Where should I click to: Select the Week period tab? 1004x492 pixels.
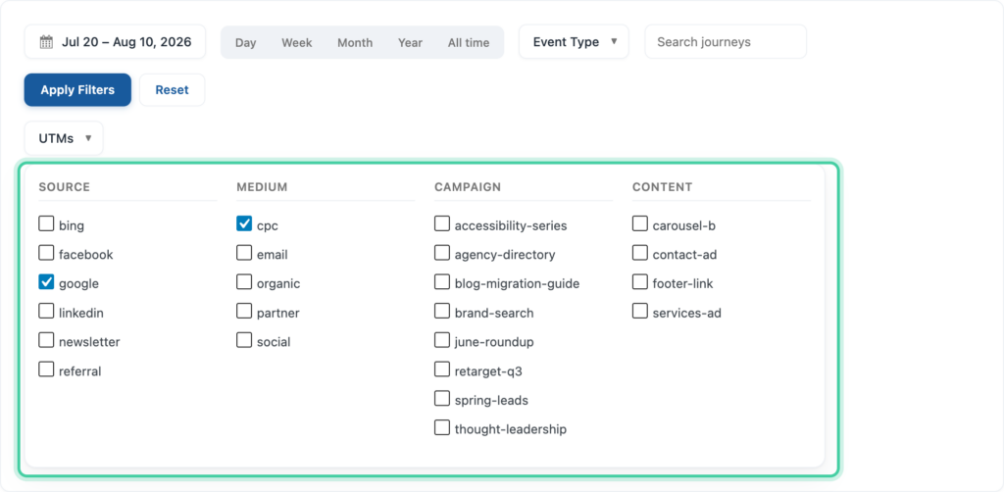click(296, 43)
